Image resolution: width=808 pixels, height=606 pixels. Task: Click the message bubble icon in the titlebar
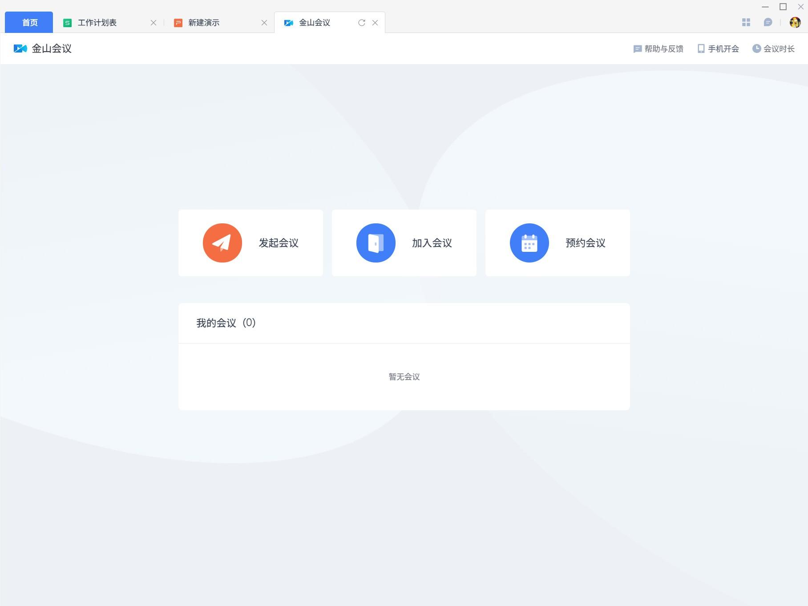tap(768, 21)
